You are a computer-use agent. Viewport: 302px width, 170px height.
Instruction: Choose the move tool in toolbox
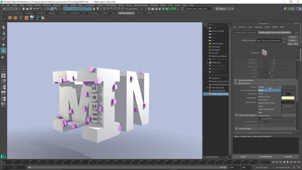(x=4, y=45)
